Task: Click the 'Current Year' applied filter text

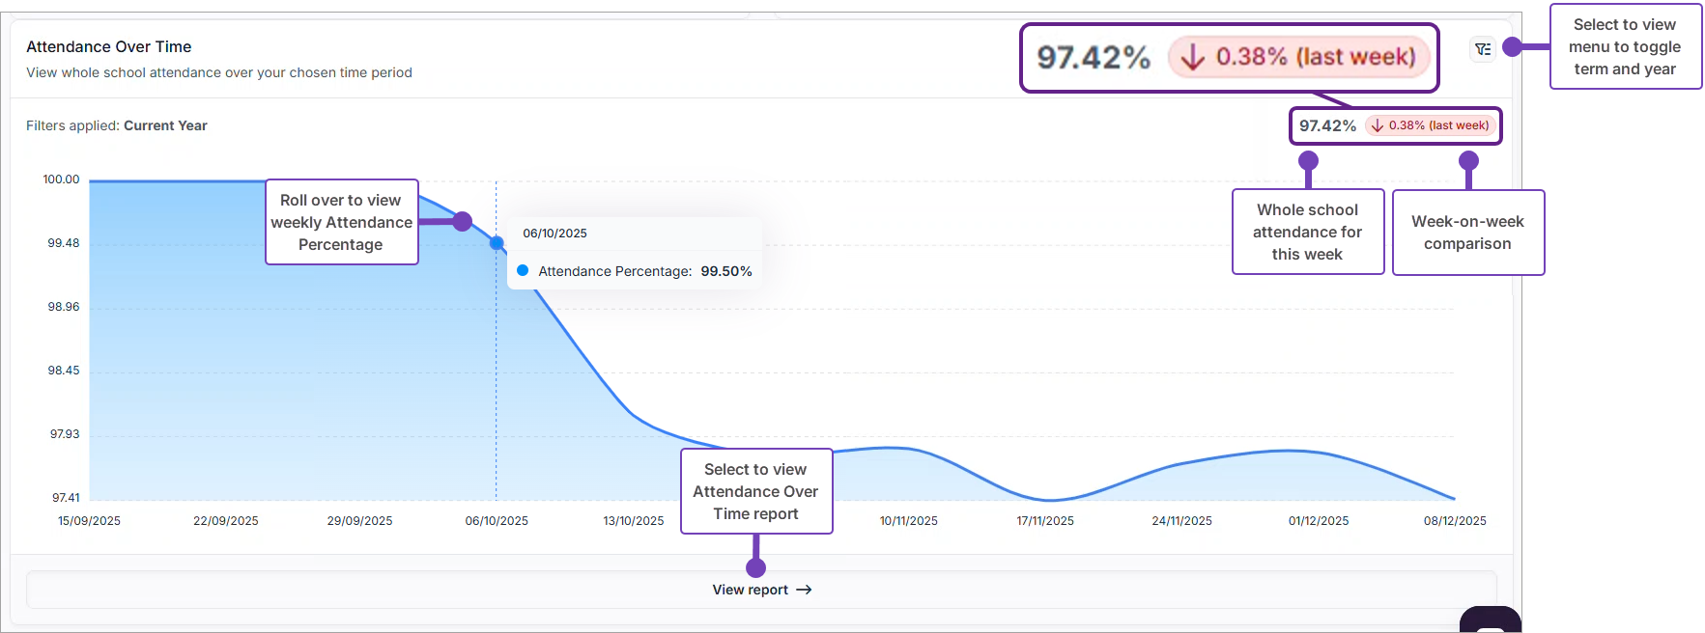Action: pos(165,125)
